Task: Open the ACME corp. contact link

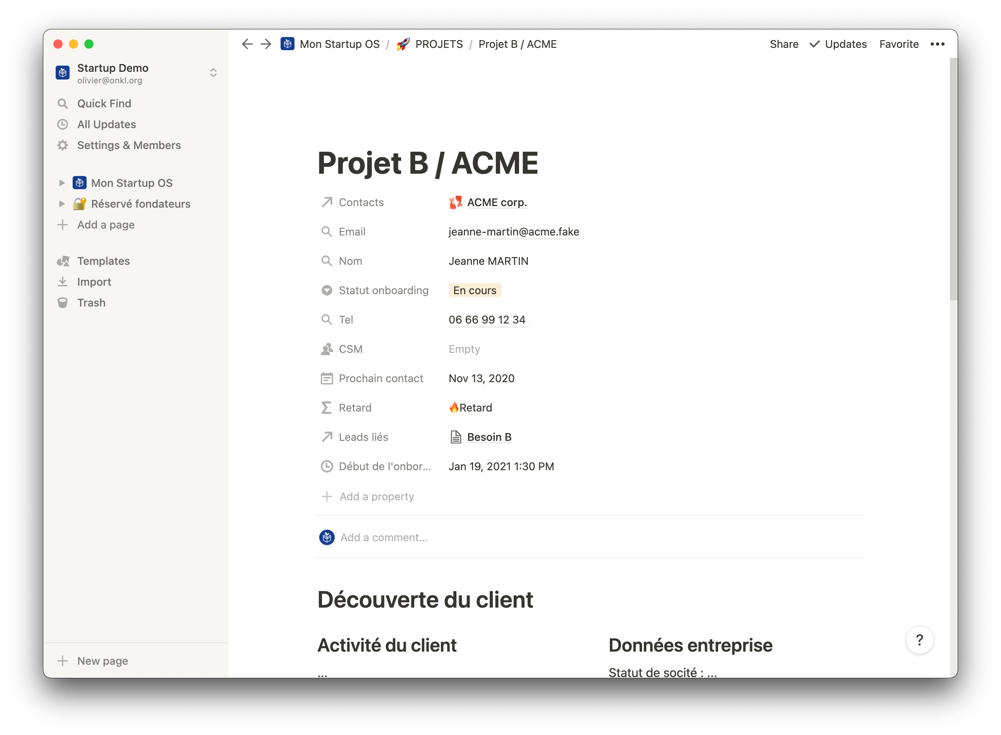Action: (496, 202)
